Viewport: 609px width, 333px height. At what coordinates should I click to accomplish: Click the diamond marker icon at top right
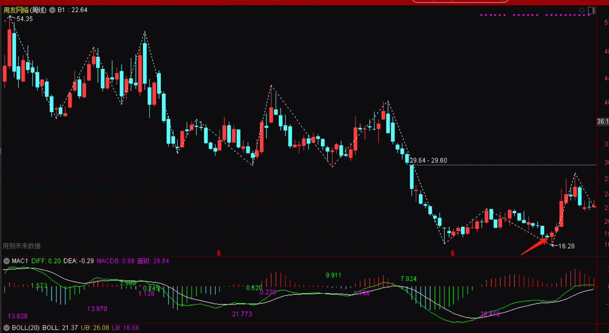pyautogui.click(x=582, y=10)
